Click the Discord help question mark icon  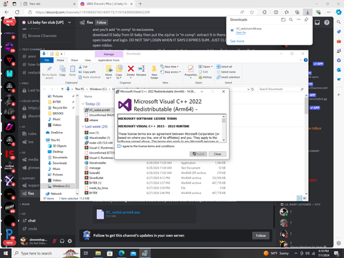tap(327, 23)
